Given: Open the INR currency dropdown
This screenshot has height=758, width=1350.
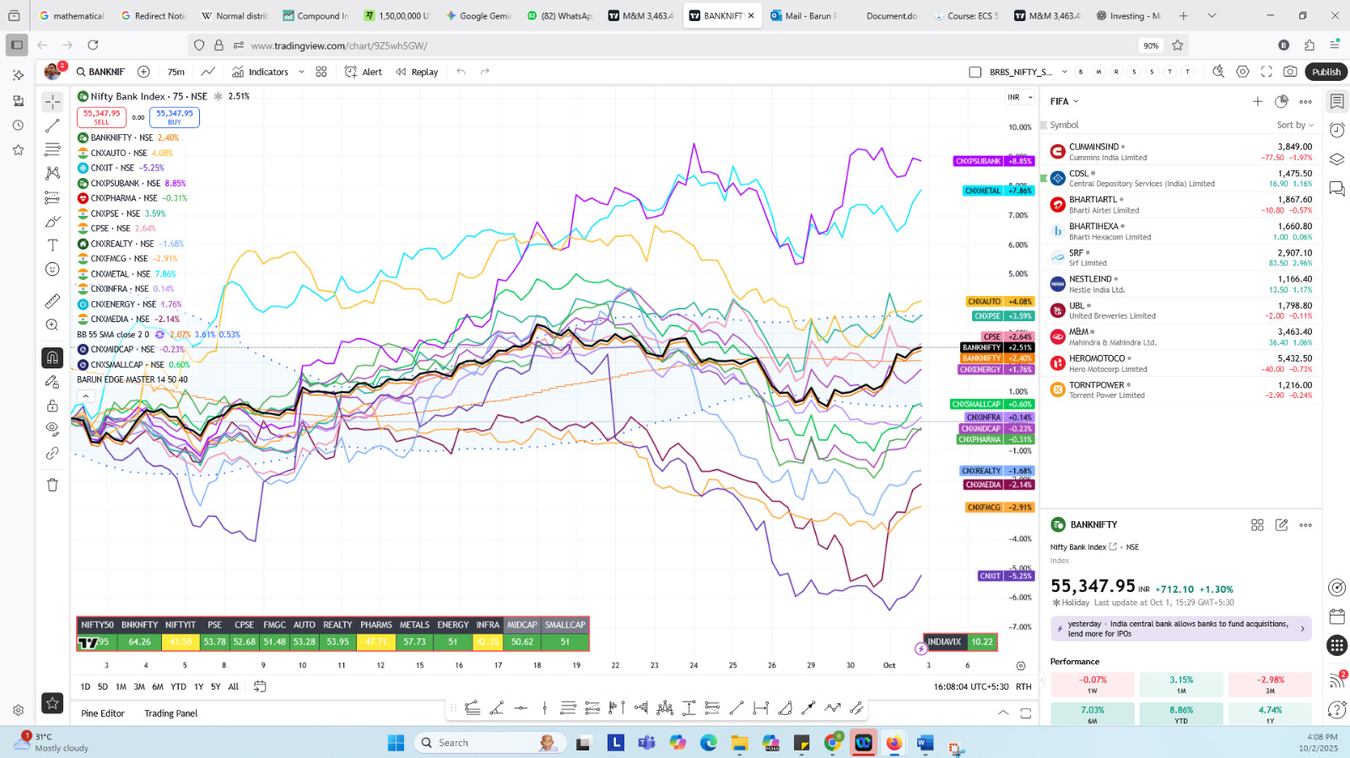Looking at the screenshot, I should point(1018,97).
